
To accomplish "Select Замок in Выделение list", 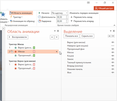I will pos(70,59).
